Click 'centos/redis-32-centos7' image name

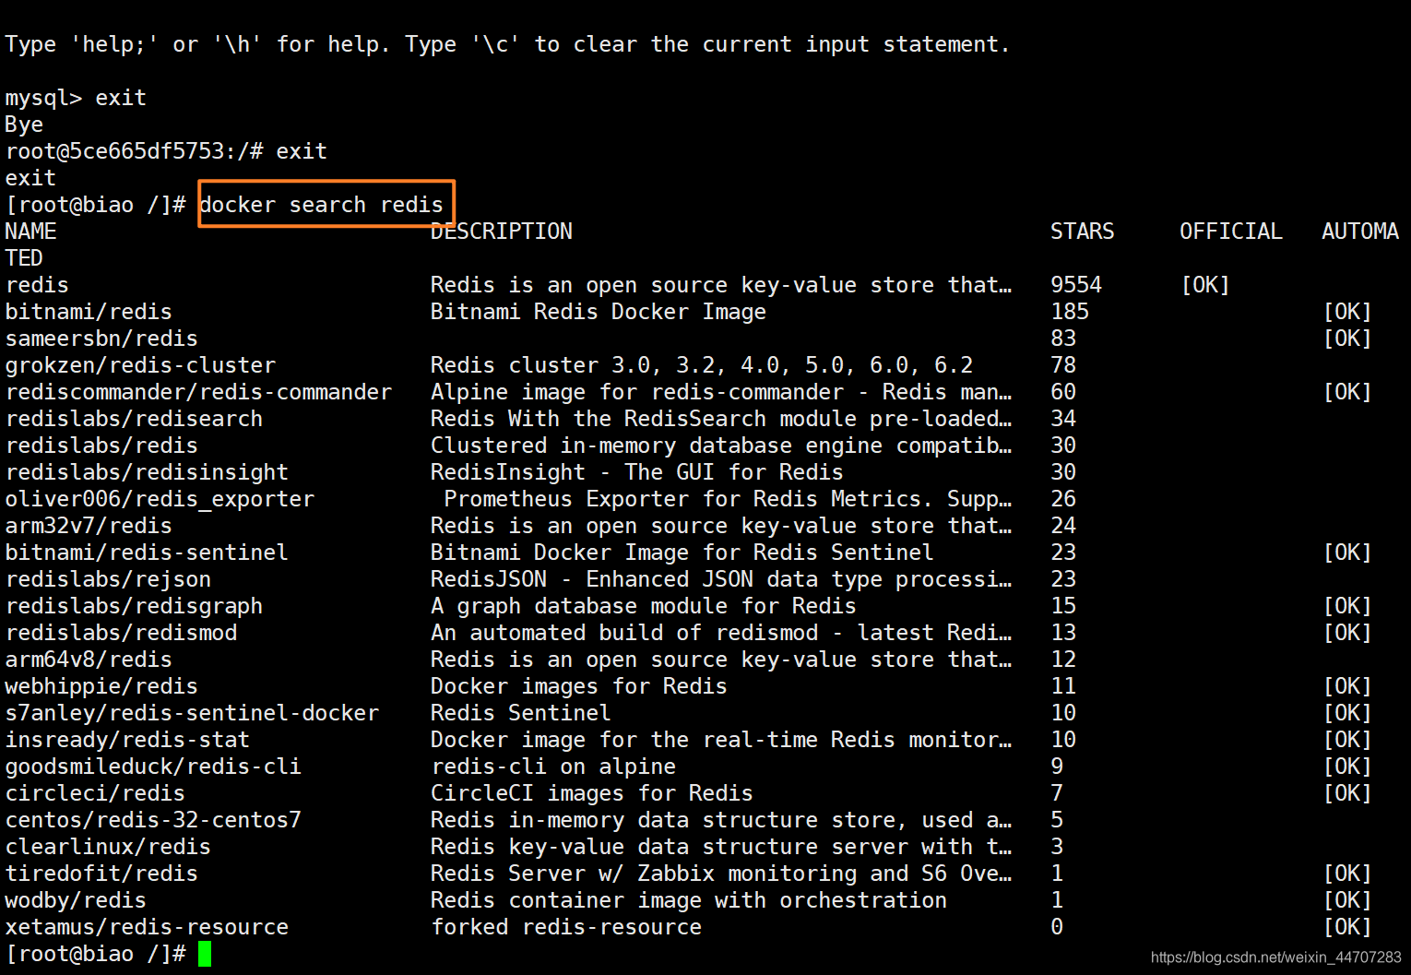point(153,820)
